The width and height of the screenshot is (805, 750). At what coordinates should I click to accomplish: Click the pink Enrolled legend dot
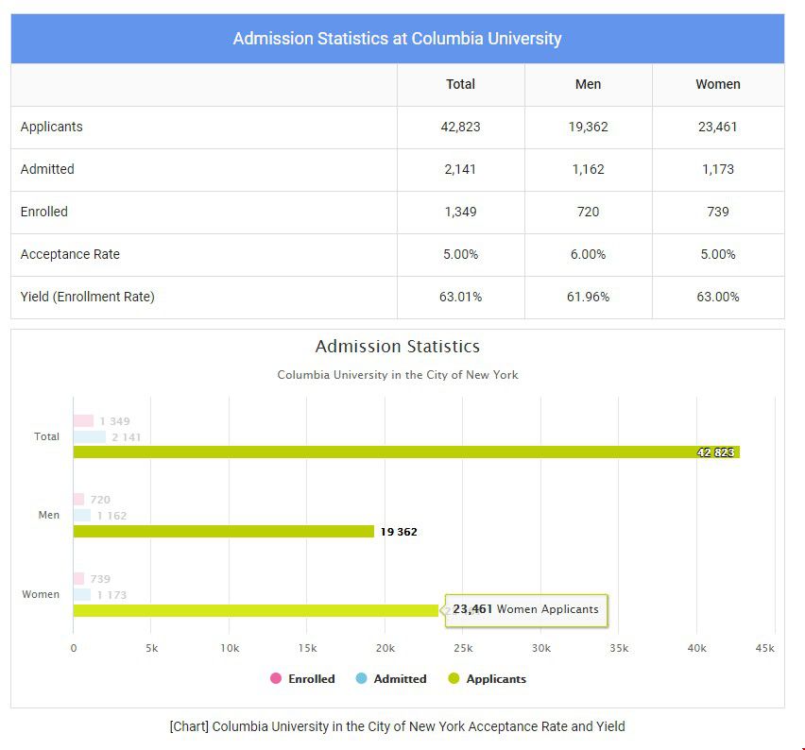(x=276, y=678)
